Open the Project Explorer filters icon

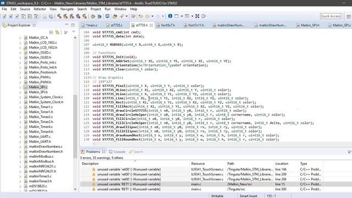66,32
